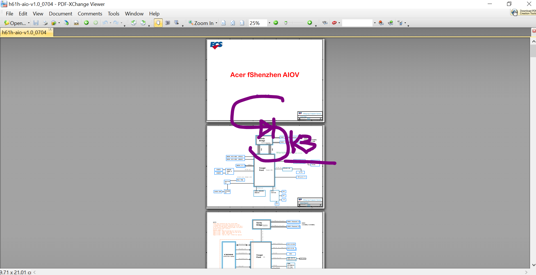The width and height of the screenshot is (536, 275).
Task: Rotate page counterclockwise
Action: tap(134, 23)
